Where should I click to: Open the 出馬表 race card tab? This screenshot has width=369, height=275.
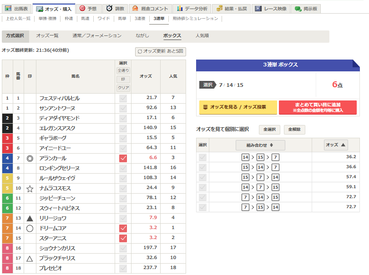tap(16, 9)
